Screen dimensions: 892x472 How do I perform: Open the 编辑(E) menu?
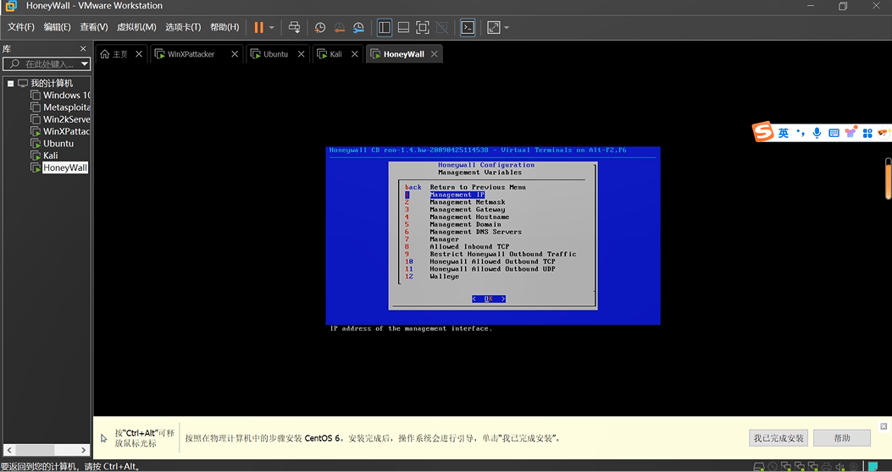(57, 27)
